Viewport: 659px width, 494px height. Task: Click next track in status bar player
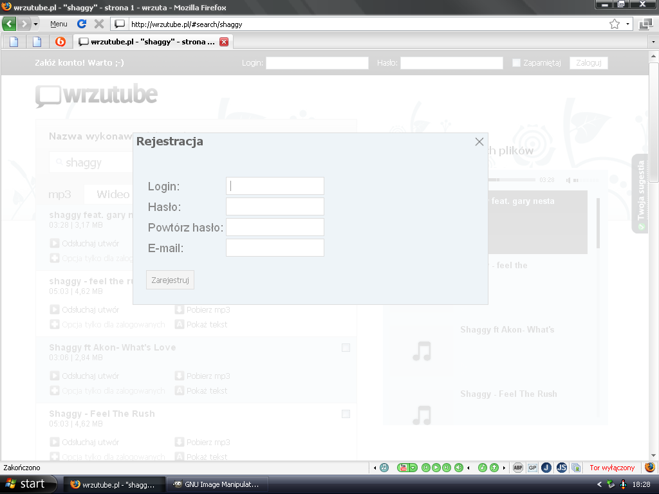coord(447,468)
